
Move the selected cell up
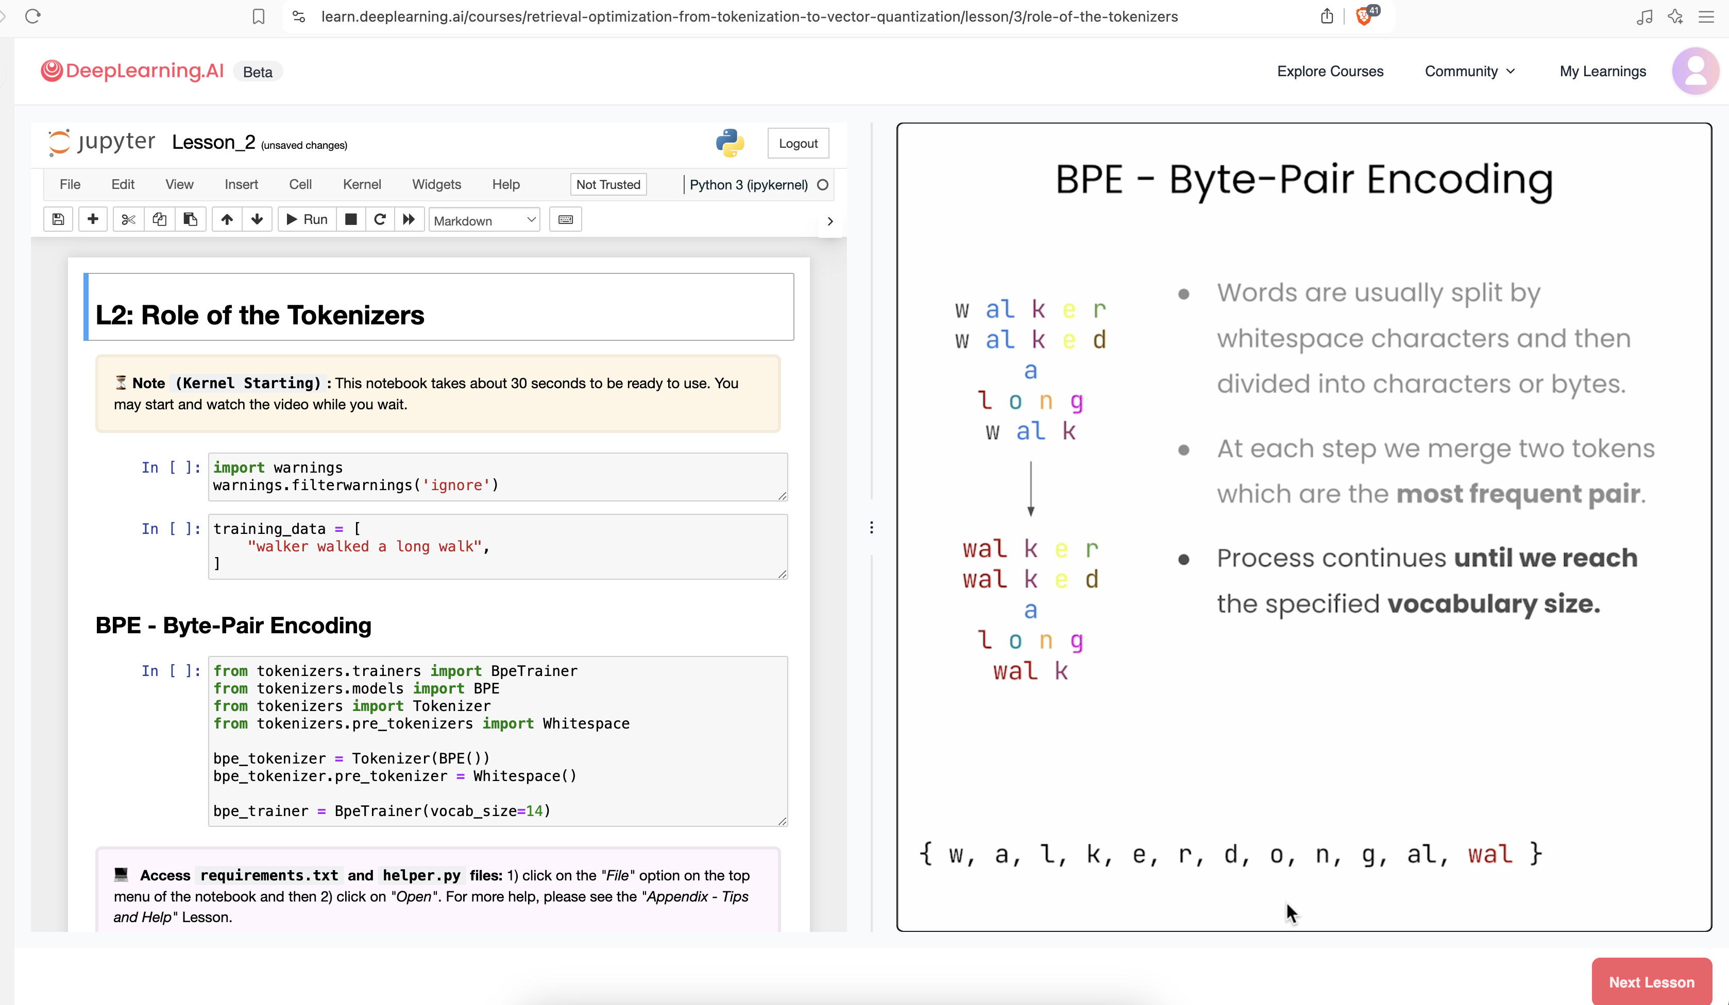click(x=227, y=219)
